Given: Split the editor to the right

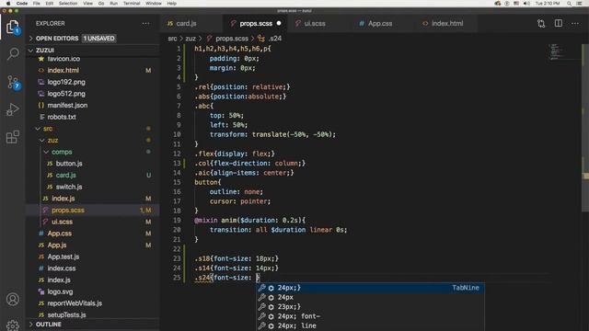Looking at the screenshot, I should click(x=559, y=23).
